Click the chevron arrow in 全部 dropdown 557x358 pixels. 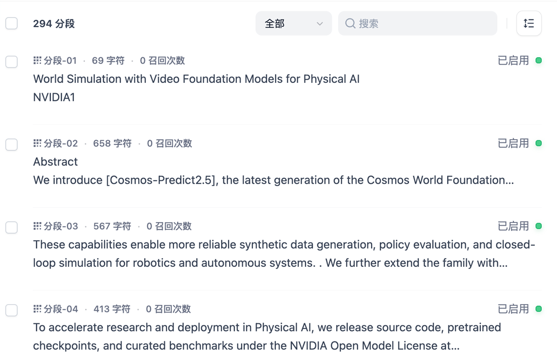(x=320, y=24)
